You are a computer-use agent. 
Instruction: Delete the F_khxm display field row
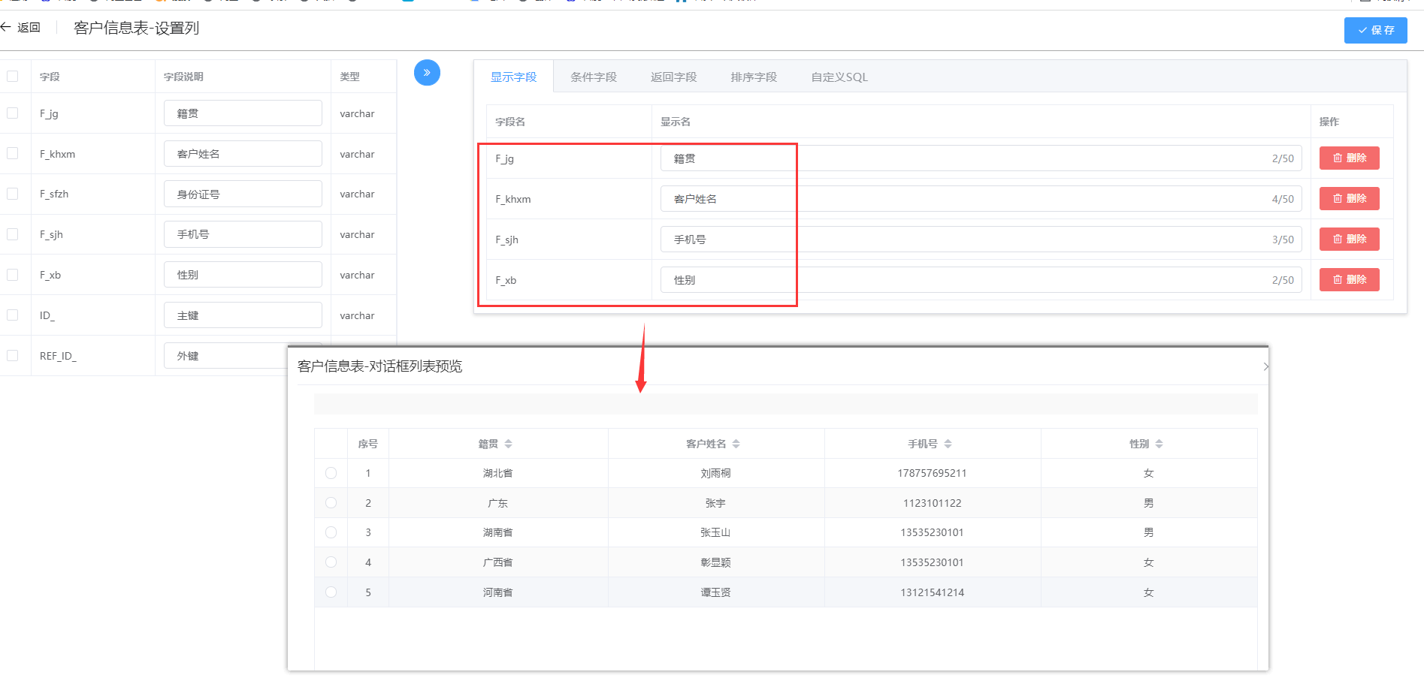tap(1349, 199)
